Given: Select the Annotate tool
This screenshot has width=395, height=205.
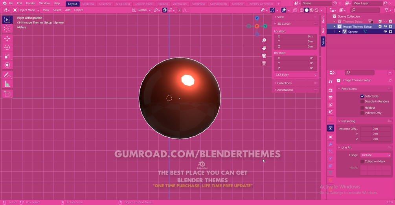Looking at the screenshot, I should pyautogui.click(x=7, y=75).
